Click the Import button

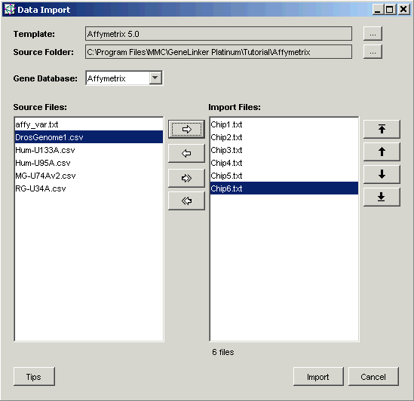click(x=318, y=376)
